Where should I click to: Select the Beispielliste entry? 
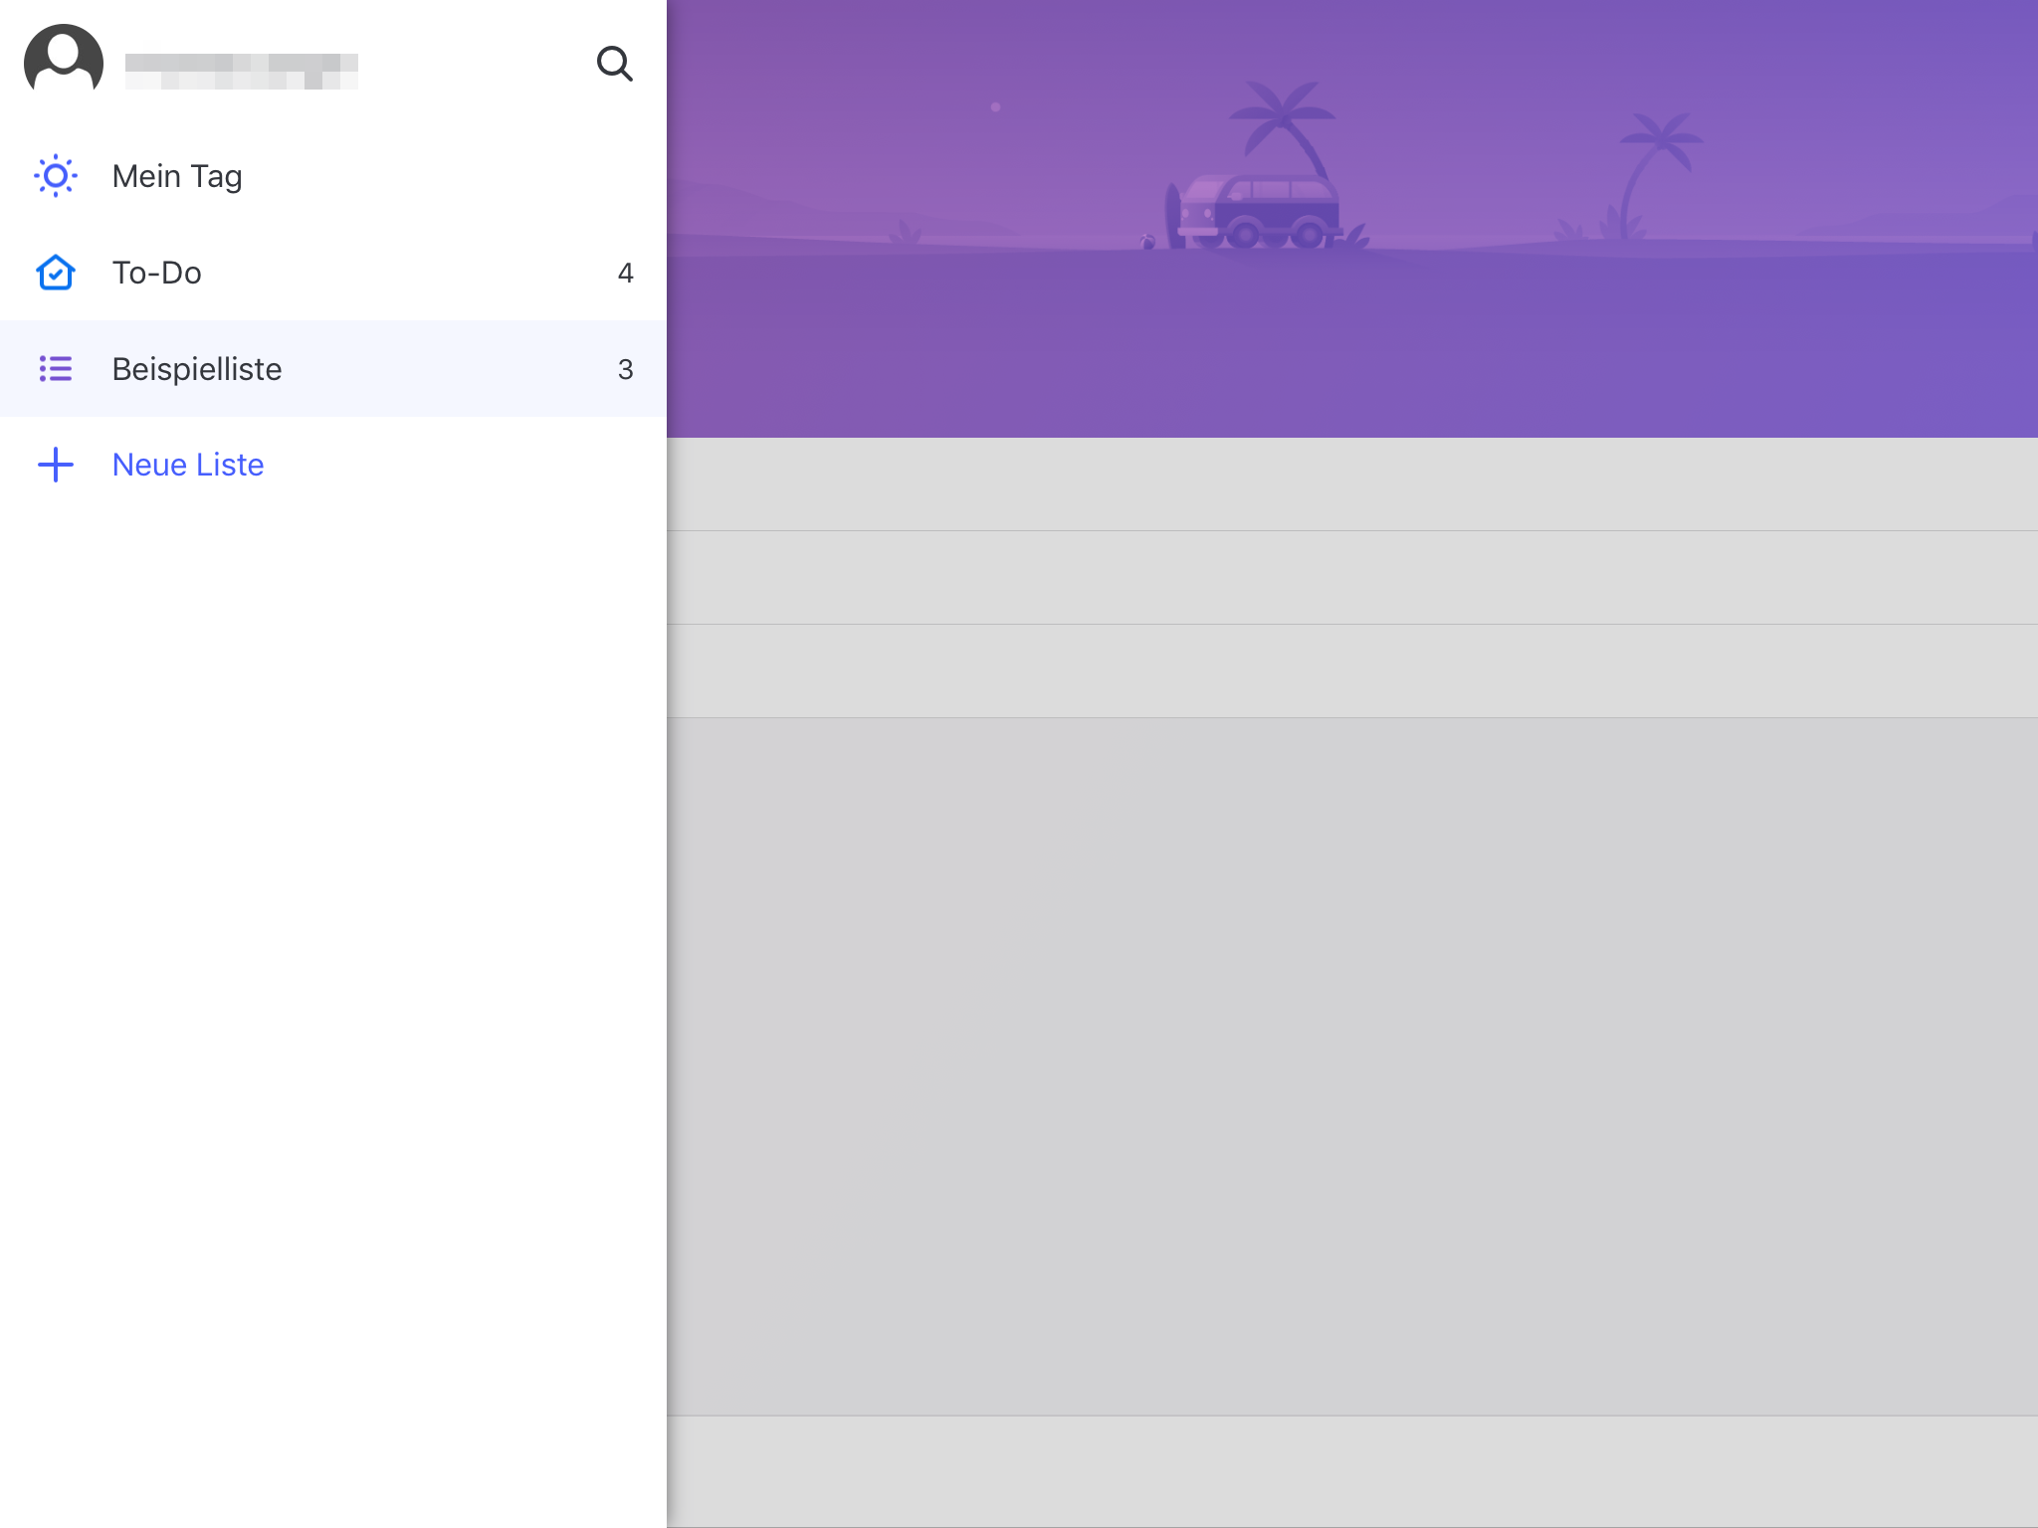197,369
